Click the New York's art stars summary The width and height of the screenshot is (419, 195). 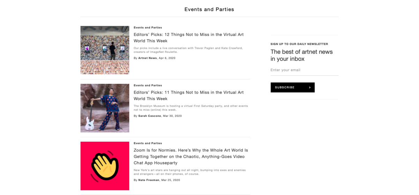point(190,172)
